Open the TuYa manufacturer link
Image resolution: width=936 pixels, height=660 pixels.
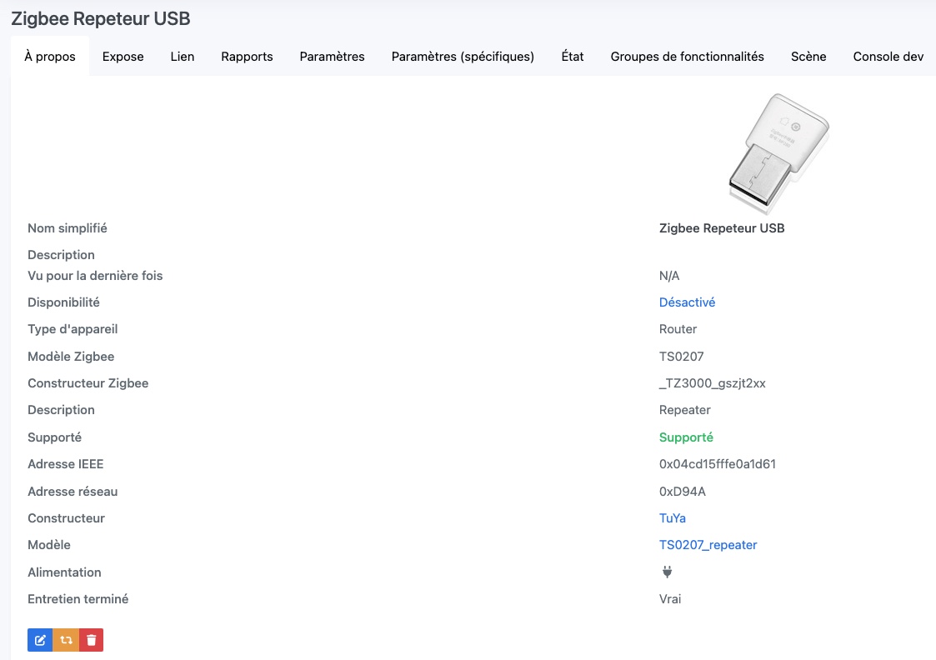673,518
